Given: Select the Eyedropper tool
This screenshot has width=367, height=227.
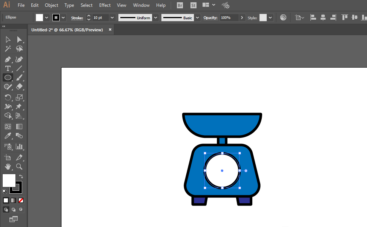Looking at the screenshot, I should 8,136.
